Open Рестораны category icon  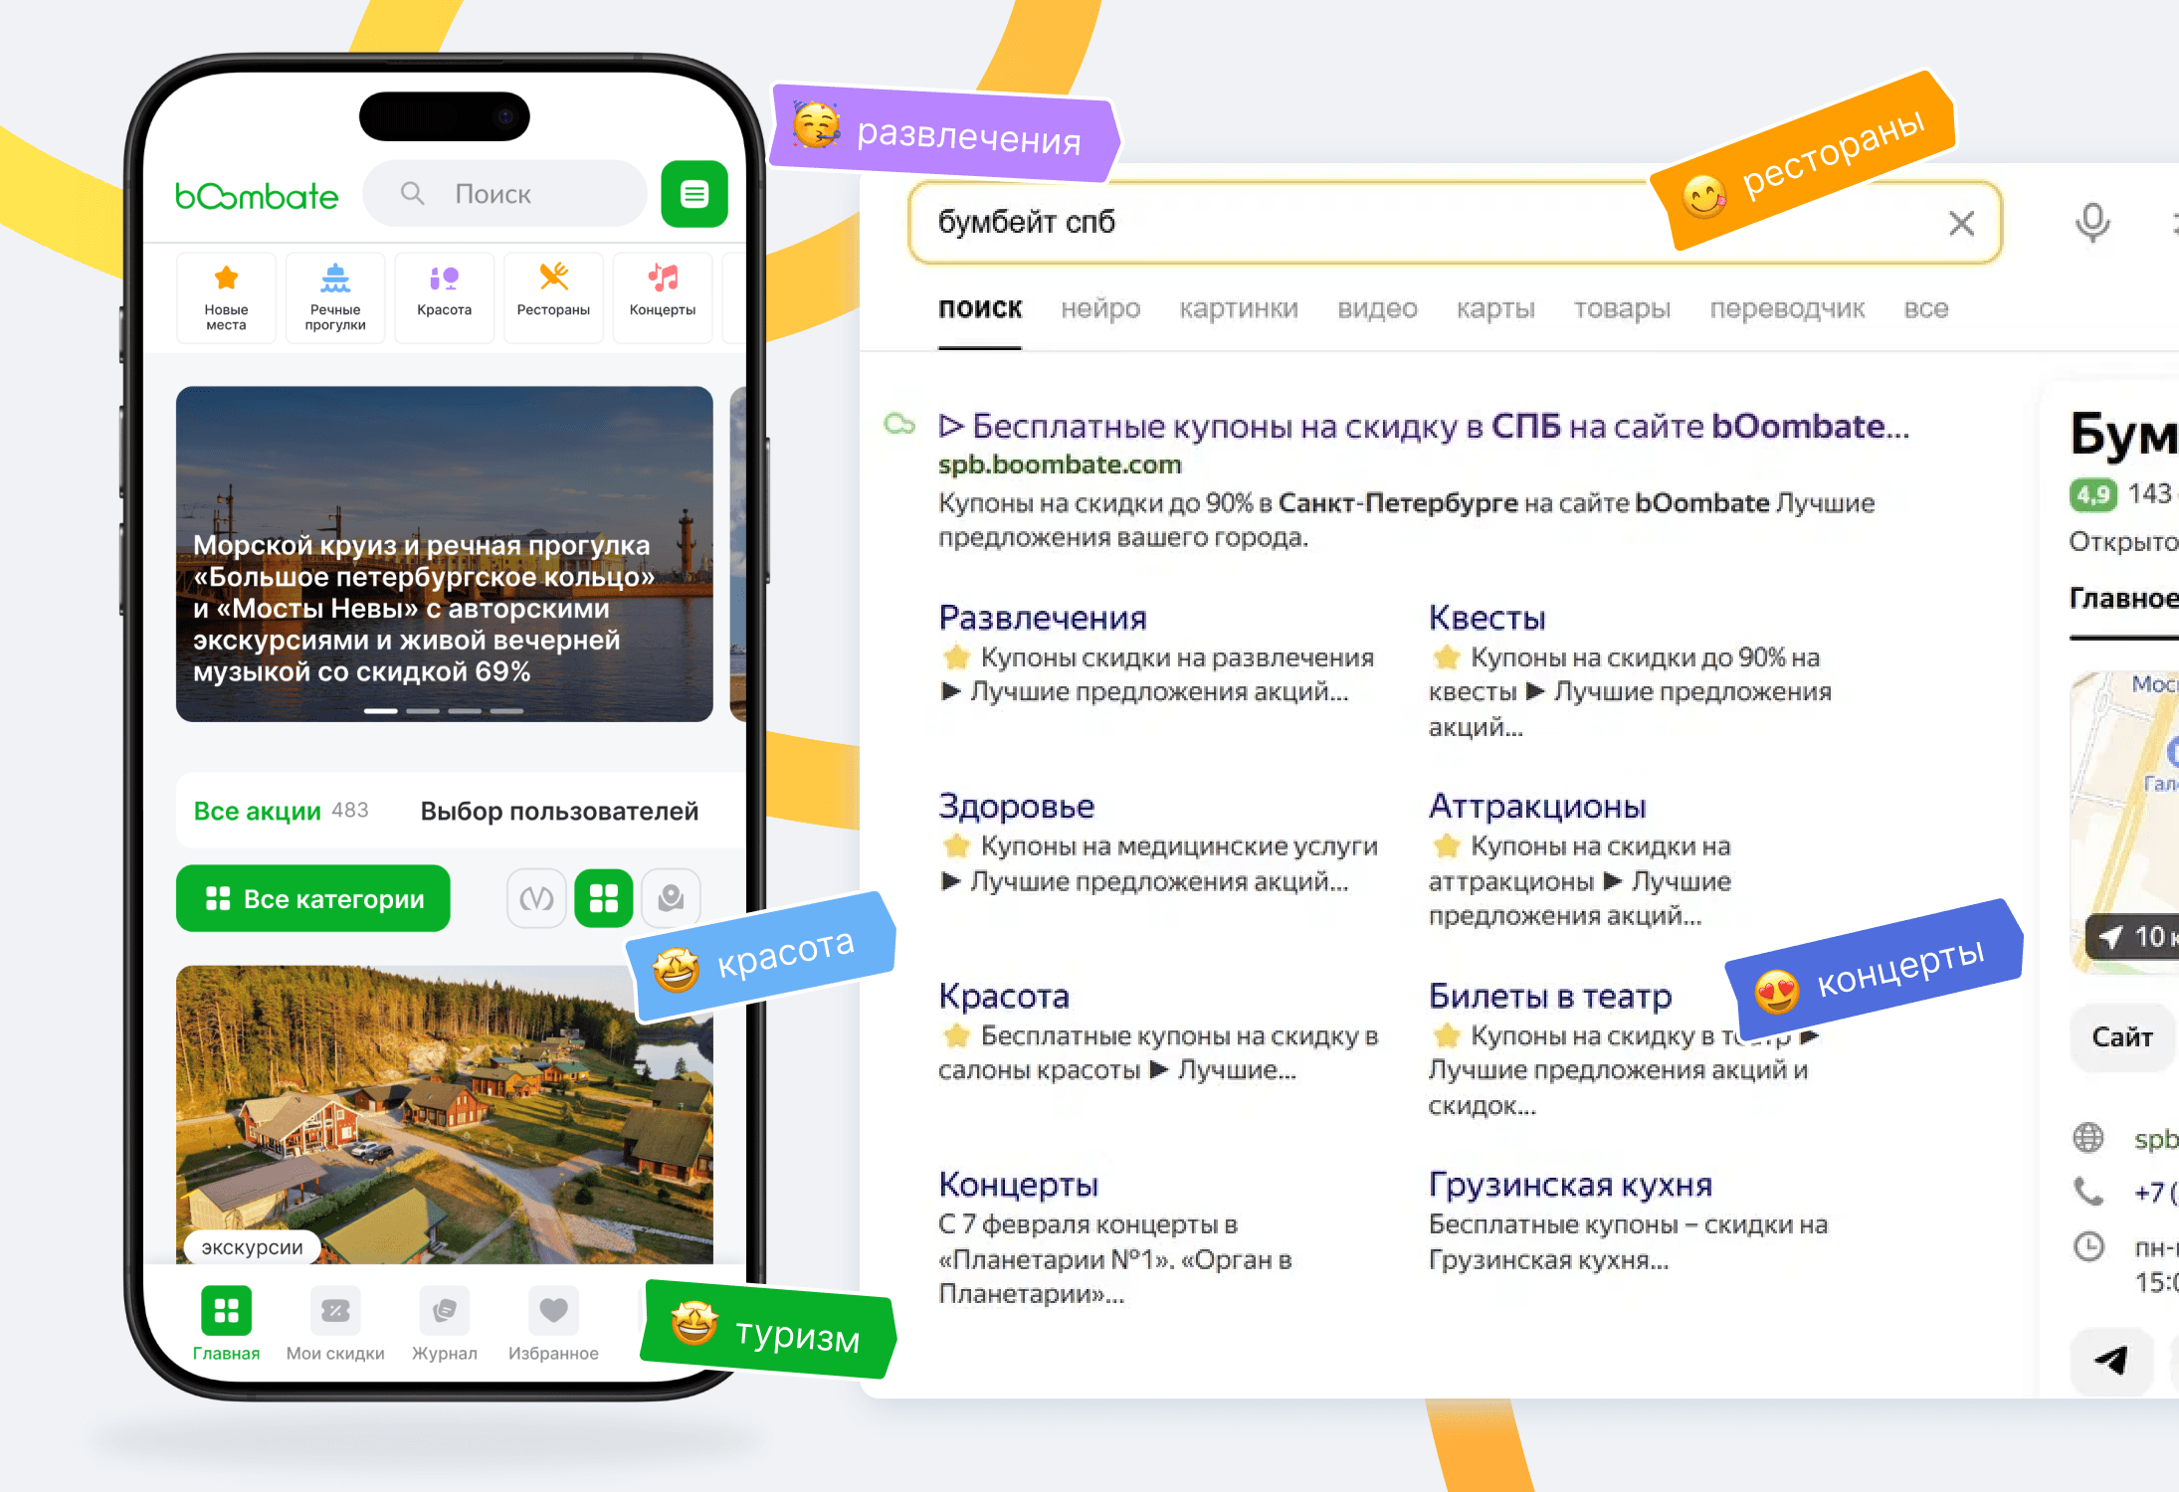pyautogui.click(x=553, y=297)
